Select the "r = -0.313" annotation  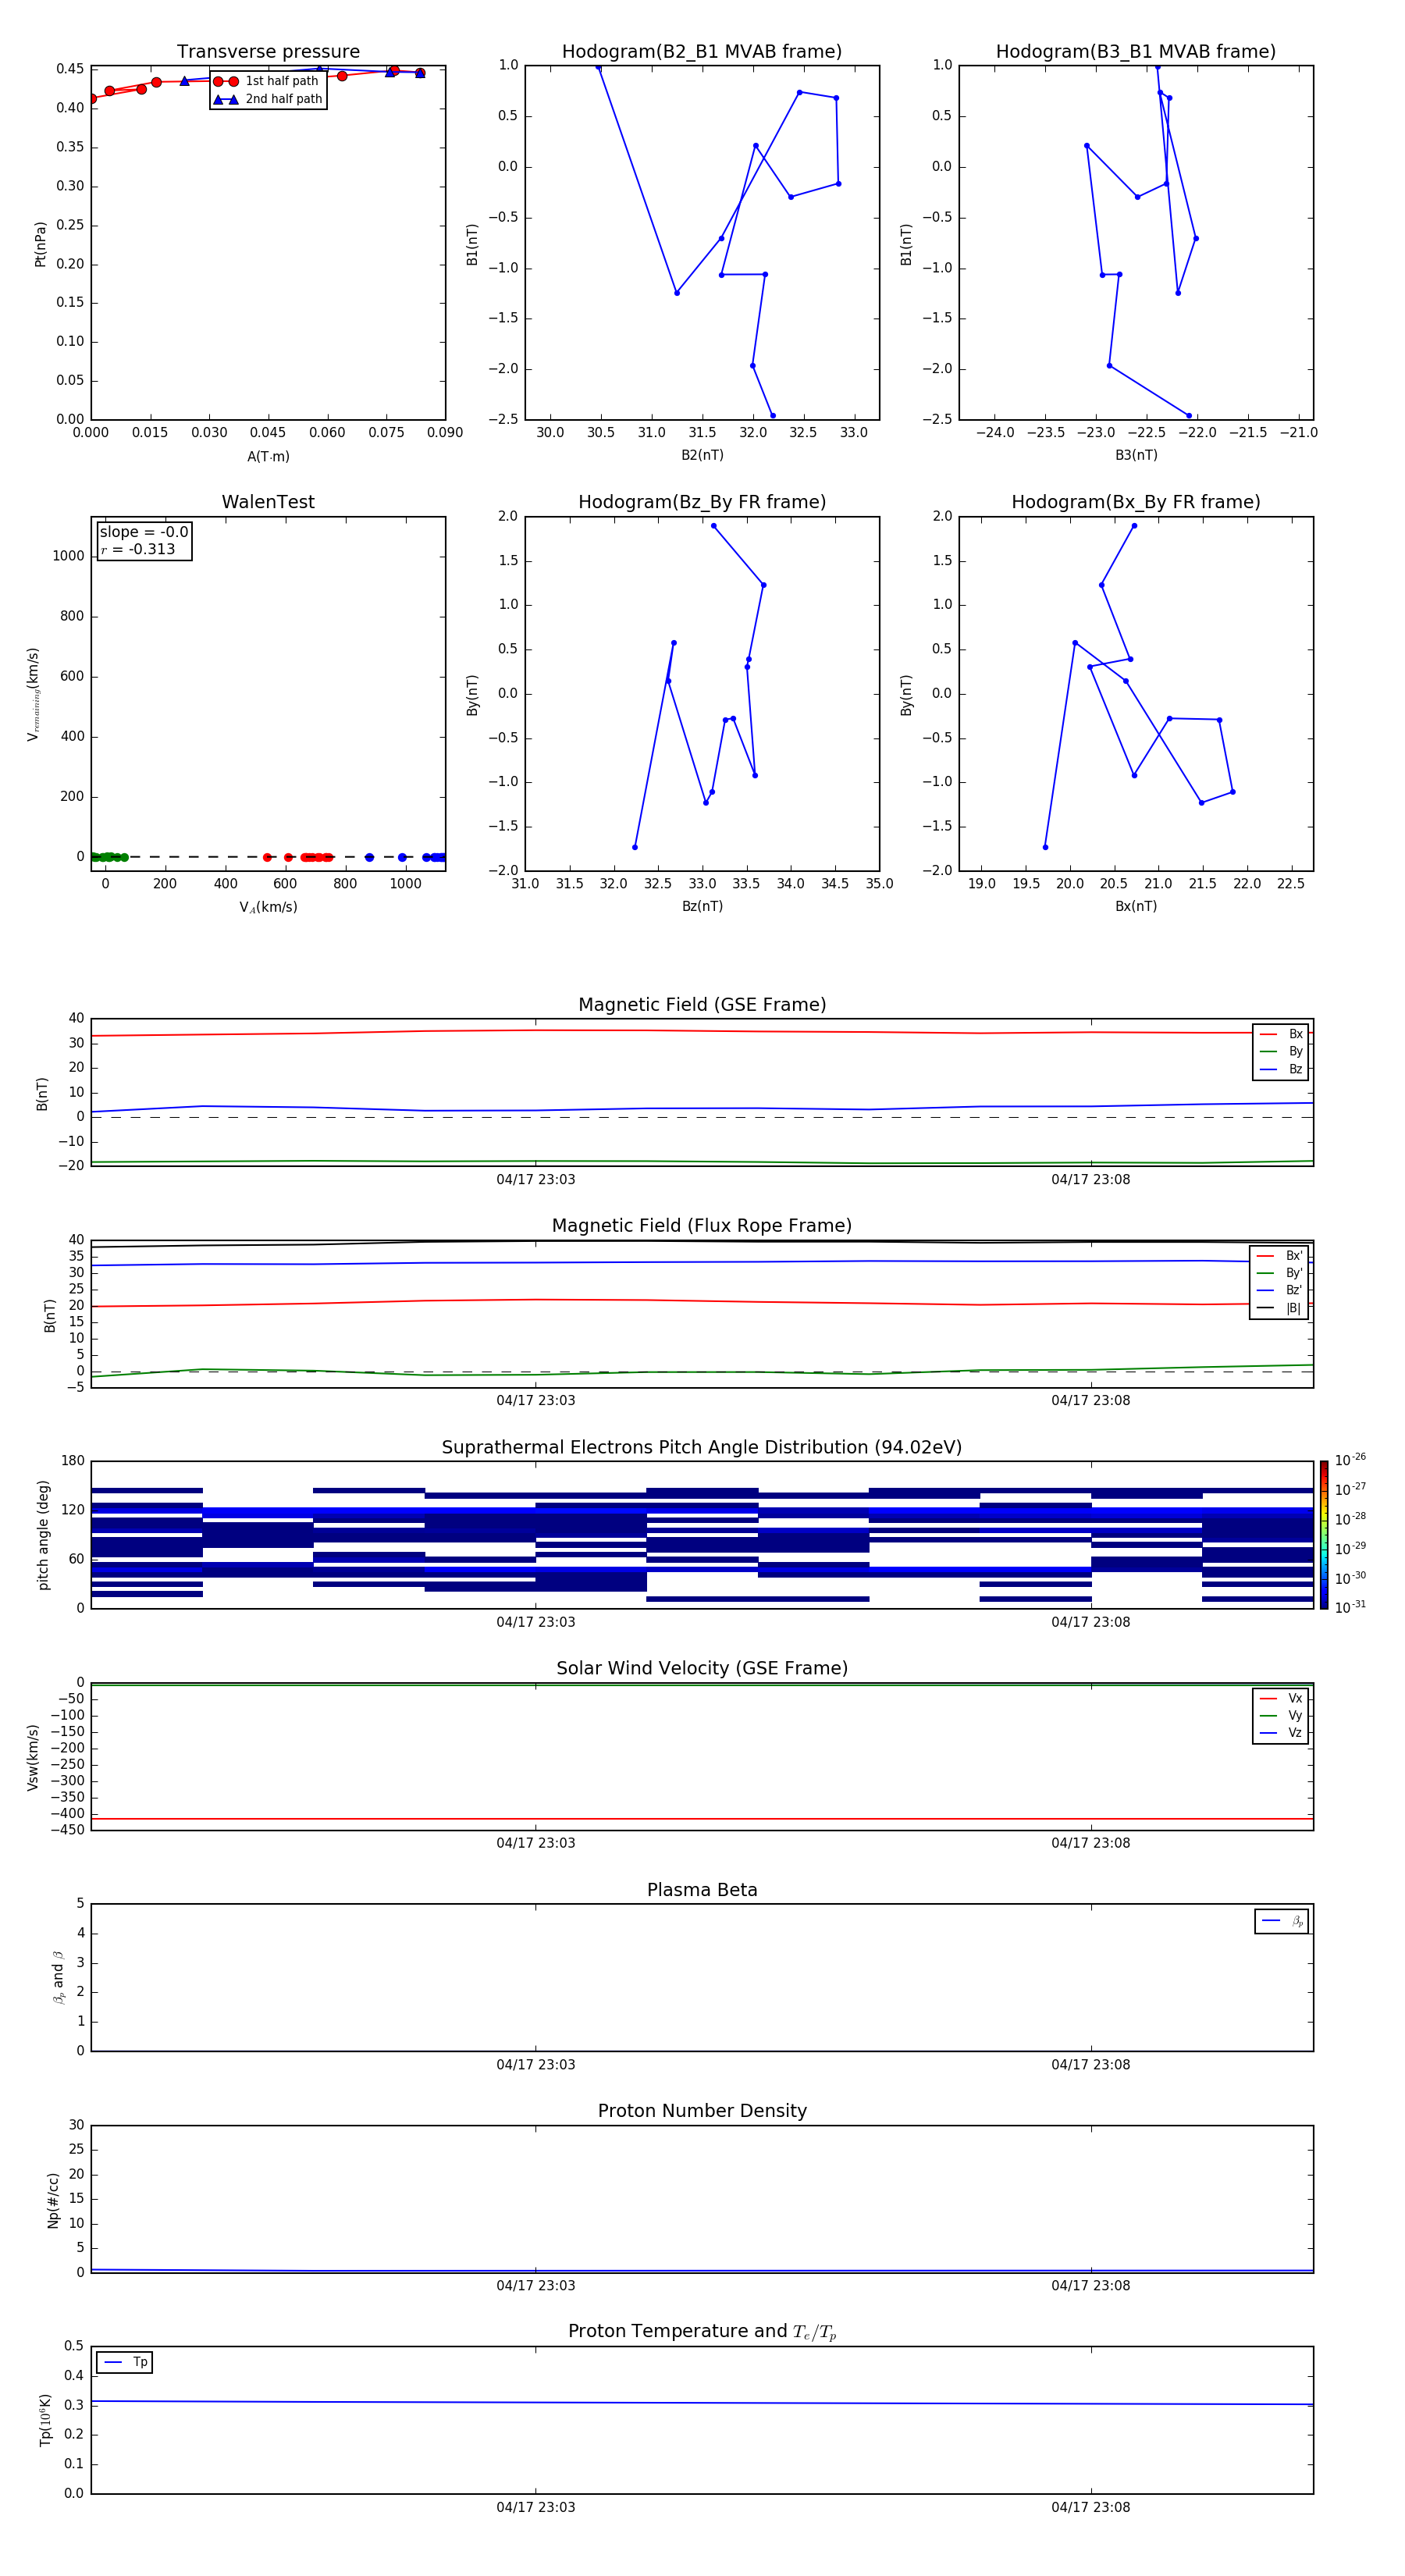click(x=138, y=549)
